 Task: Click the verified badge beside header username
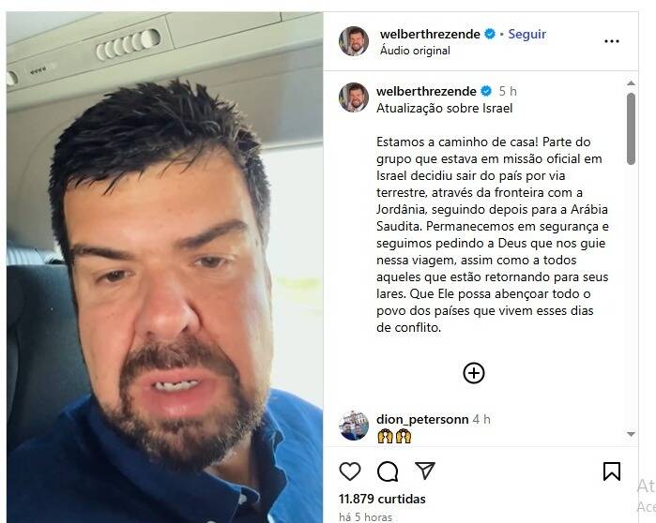point(490,34)
